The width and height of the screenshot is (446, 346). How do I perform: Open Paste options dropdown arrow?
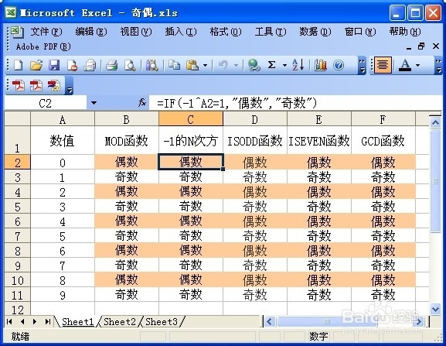point(205,66)
